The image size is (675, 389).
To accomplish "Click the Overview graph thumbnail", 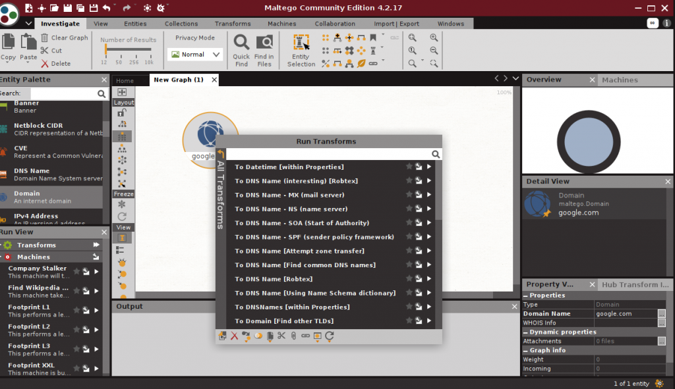I will [x=589, y=142].
